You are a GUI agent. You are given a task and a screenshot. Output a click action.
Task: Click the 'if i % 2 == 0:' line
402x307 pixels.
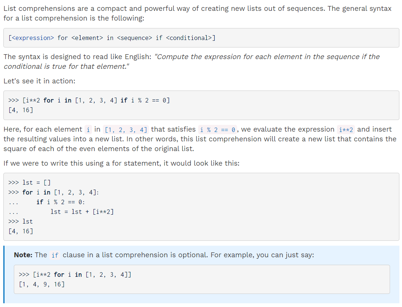61,202
